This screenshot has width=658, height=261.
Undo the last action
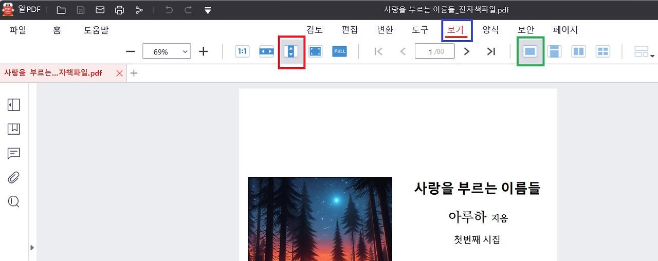[x=169, y=10]
